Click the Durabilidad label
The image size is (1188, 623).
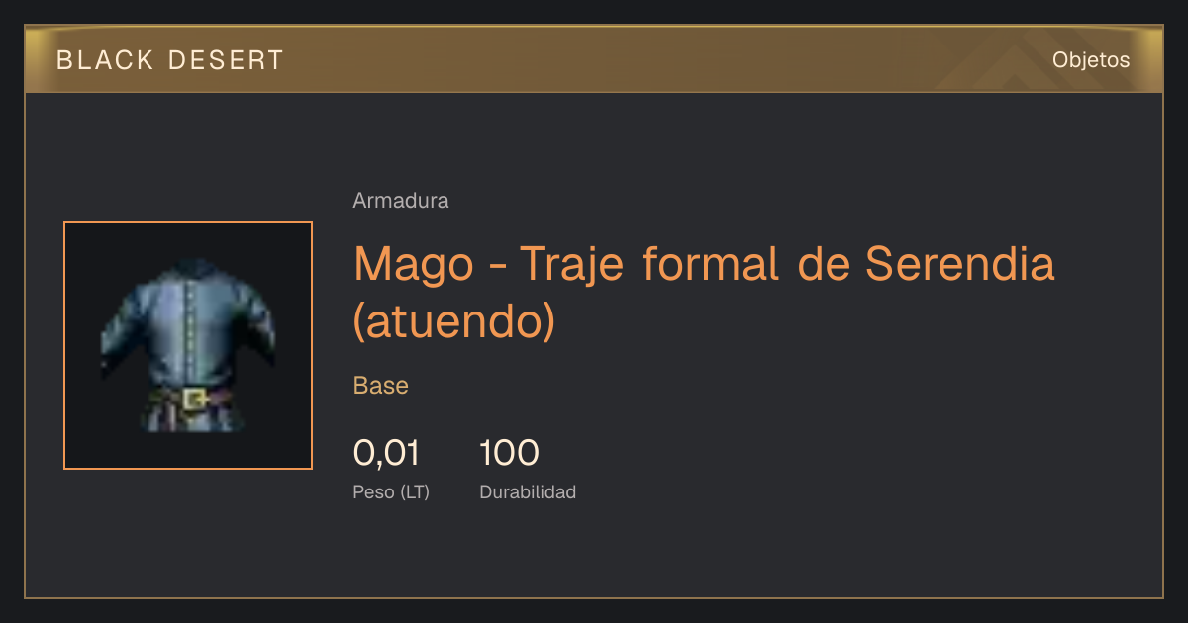click(528, 492)
